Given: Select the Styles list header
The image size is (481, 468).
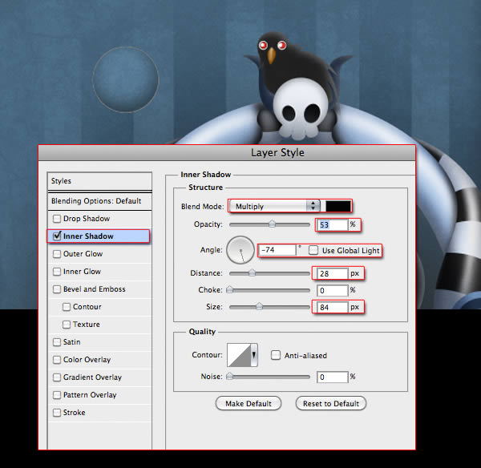Looking at the screenshot, I should (x=99, y=181).
